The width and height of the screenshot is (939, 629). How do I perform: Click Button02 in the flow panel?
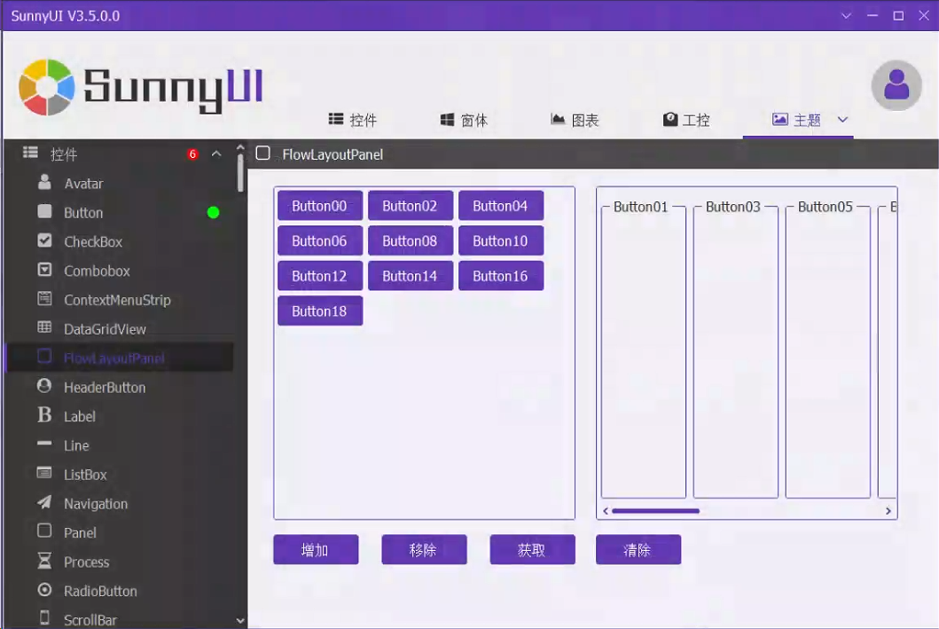coord(411,206)
